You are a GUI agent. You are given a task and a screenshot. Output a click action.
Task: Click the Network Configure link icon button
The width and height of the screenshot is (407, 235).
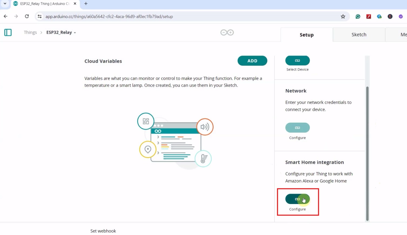pos(297,128)
